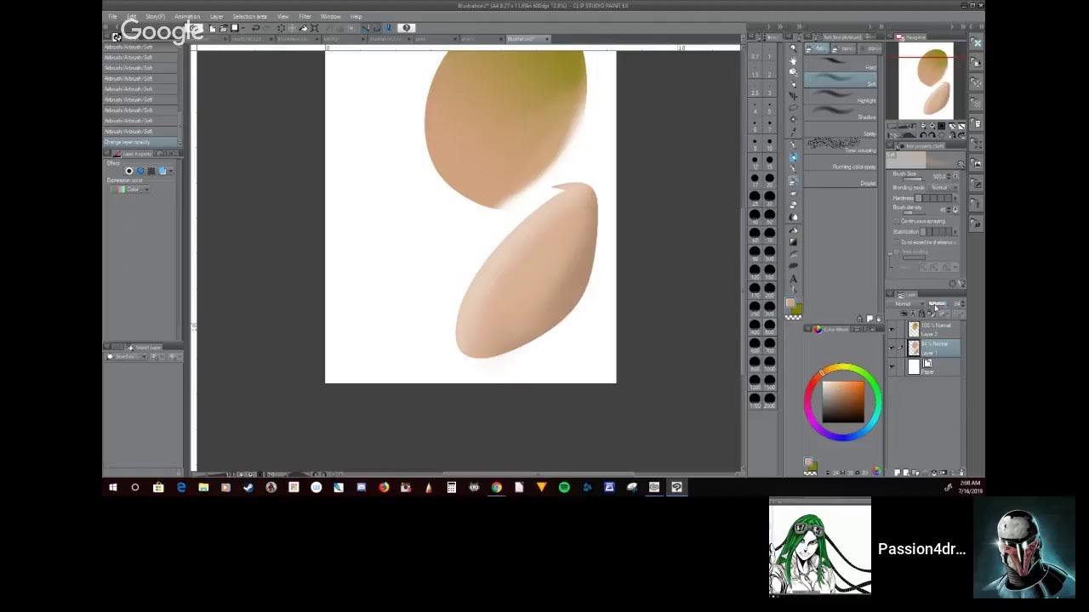The width and height of the screenshot is (1089, 612).
Task: Click the orange marker on the color wheel ring
Action: click(822, 373)
